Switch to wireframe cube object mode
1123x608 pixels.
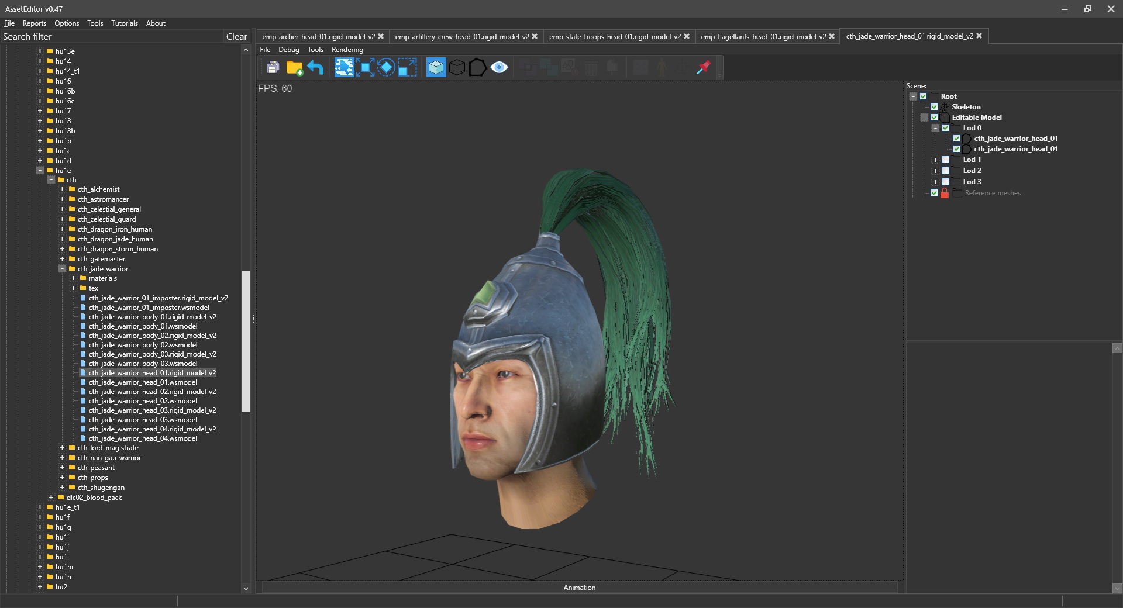pyautogui.click(x=457, y=68)
